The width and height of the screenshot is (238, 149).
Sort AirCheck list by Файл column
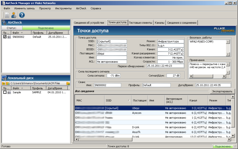click(21, 33)
